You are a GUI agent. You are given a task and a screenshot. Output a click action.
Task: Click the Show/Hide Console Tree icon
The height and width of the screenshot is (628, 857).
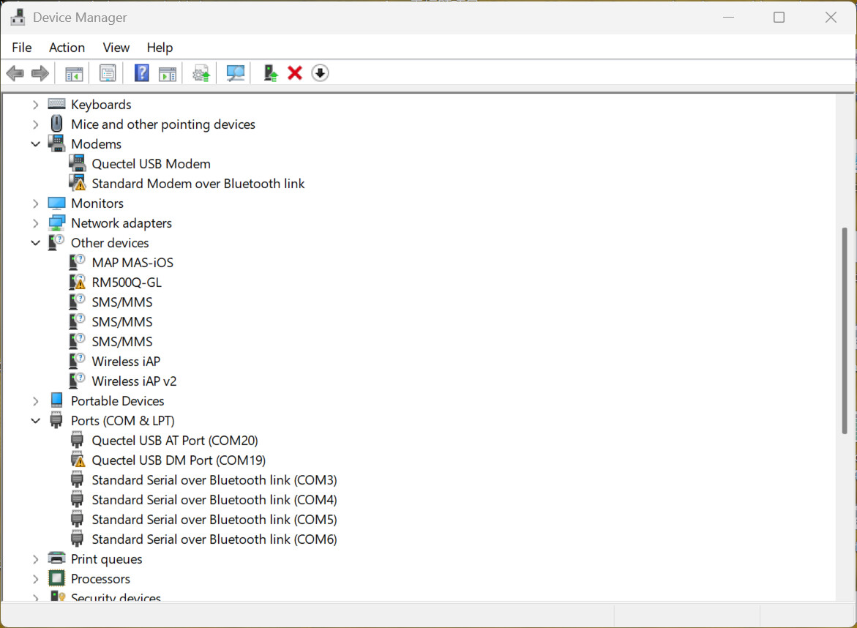pos(74,73)
